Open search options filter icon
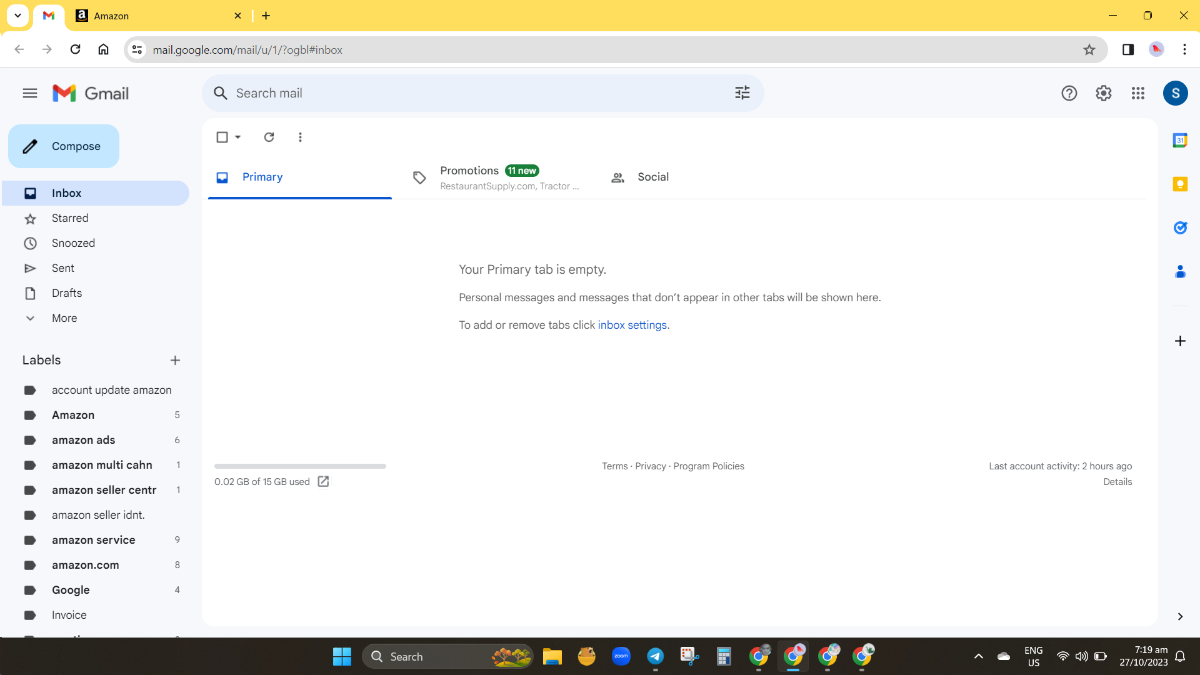 pyautogui.click(x=742, y=93)
